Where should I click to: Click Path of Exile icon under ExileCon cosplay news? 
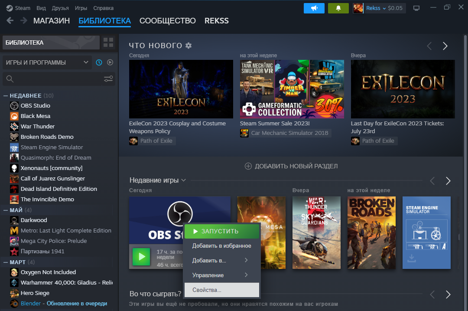click(133, 141)
